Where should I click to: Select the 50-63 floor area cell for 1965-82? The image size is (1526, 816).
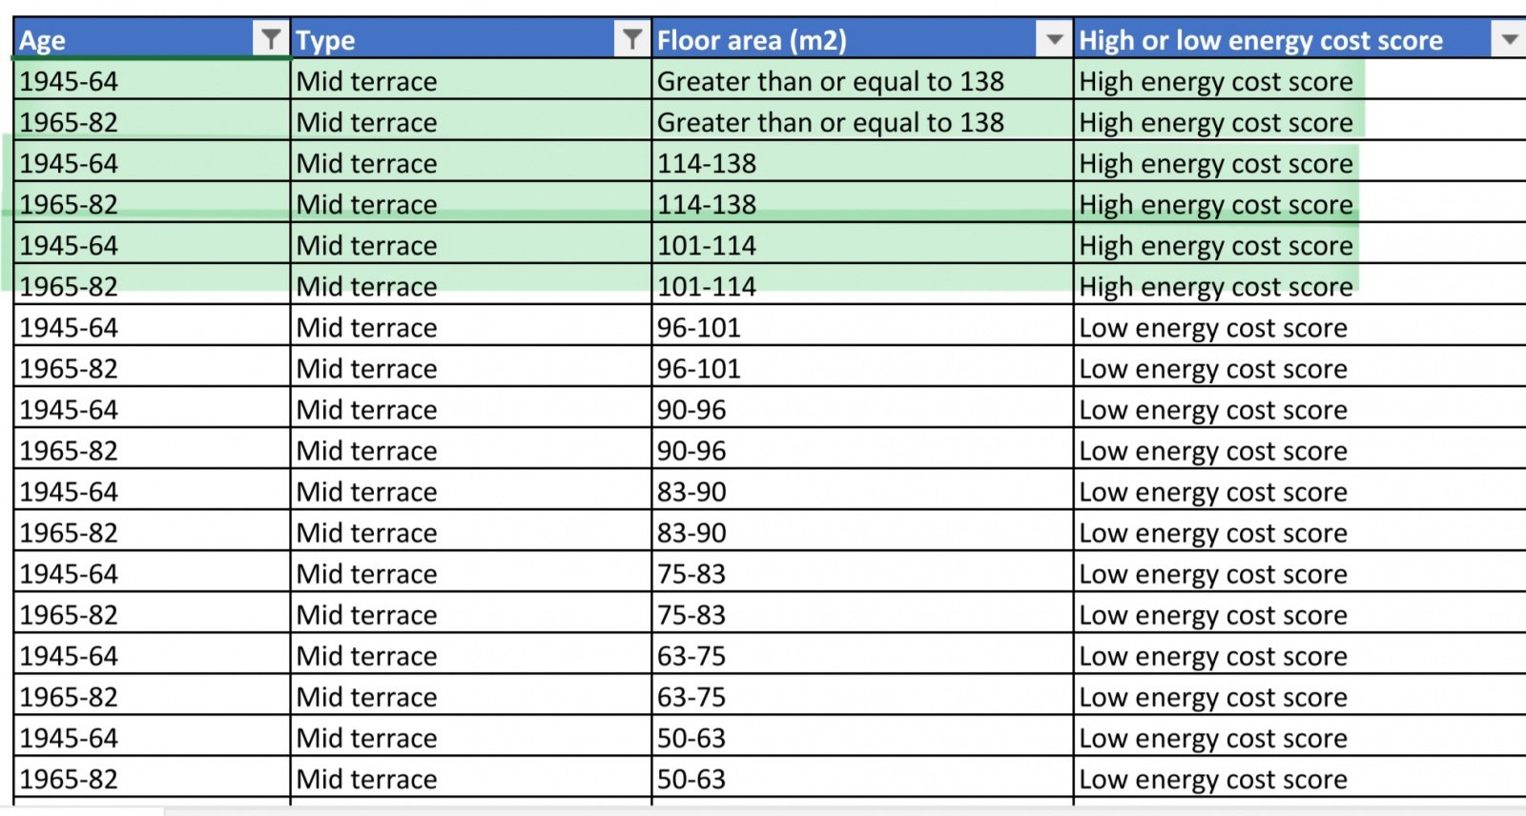(691, 779)
